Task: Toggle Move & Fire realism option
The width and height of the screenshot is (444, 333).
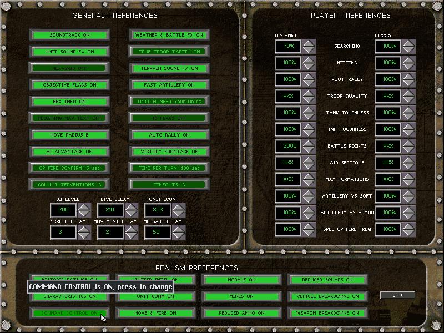Action: [x=155, y=313]
